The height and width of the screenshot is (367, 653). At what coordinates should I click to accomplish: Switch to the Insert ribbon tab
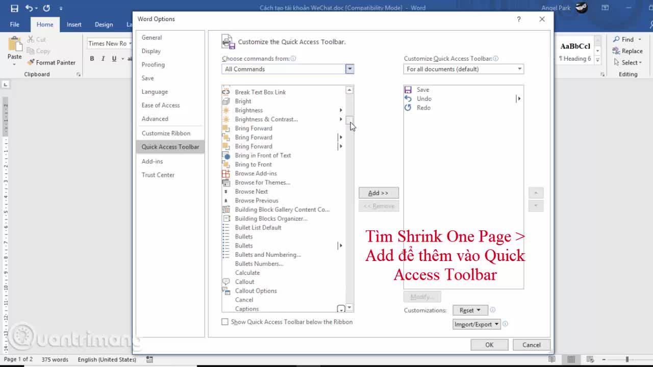(74, 24)
